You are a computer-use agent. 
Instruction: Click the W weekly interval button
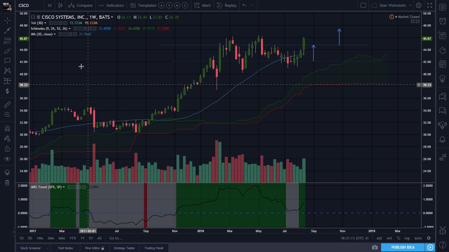(49, 5)
